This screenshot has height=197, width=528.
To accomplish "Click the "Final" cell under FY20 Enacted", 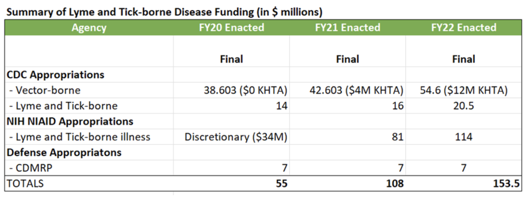I will (x=231, y=59).
